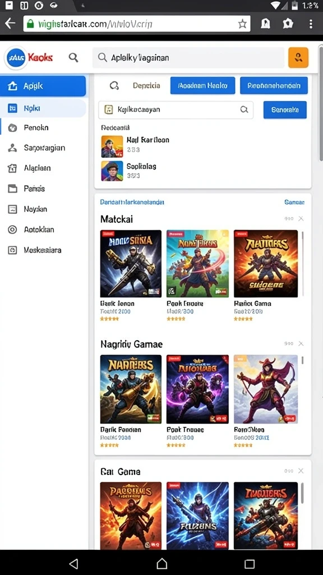Click the Pemas folder icon
Viewport: 323px width, 575px height.
(x=12, y=189)
